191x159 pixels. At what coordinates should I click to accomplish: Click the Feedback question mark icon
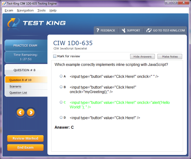(97, 30)
